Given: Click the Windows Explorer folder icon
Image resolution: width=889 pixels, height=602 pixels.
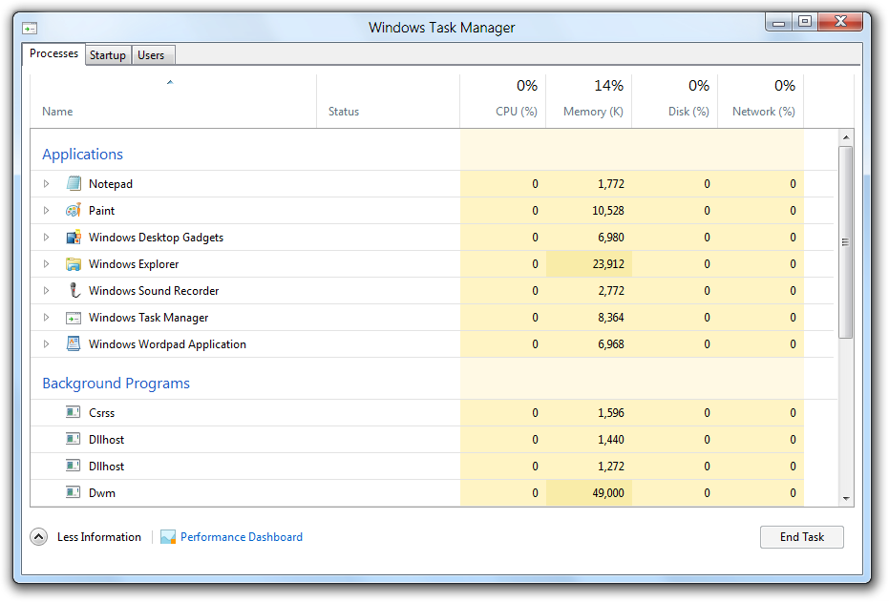Looking at the screenshot, I should tap(74, 263).
